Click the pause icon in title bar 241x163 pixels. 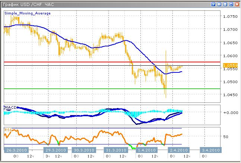click(x=219, y=4)
